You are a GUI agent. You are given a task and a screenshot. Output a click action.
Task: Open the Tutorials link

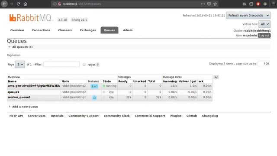tap(57, 116)
